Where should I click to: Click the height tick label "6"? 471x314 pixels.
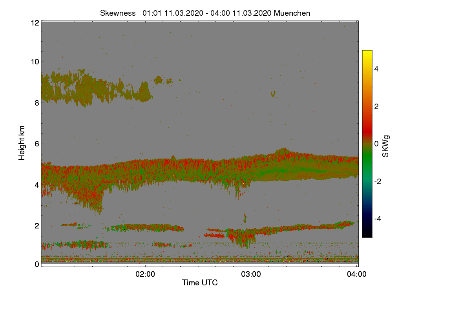(37, 144)
